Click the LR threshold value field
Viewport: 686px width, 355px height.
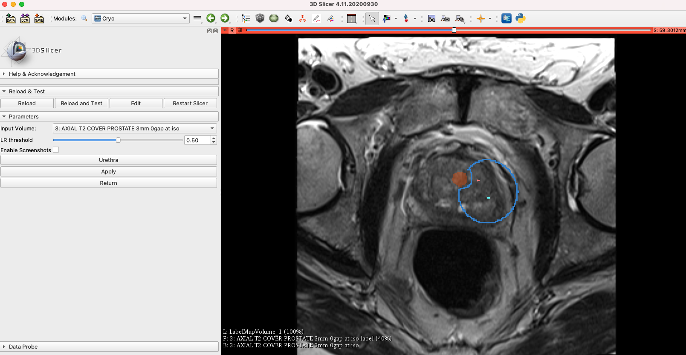click(x=197, y=140)
